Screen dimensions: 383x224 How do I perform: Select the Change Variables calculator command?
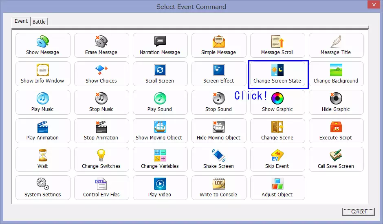click(x=160, y=159)
